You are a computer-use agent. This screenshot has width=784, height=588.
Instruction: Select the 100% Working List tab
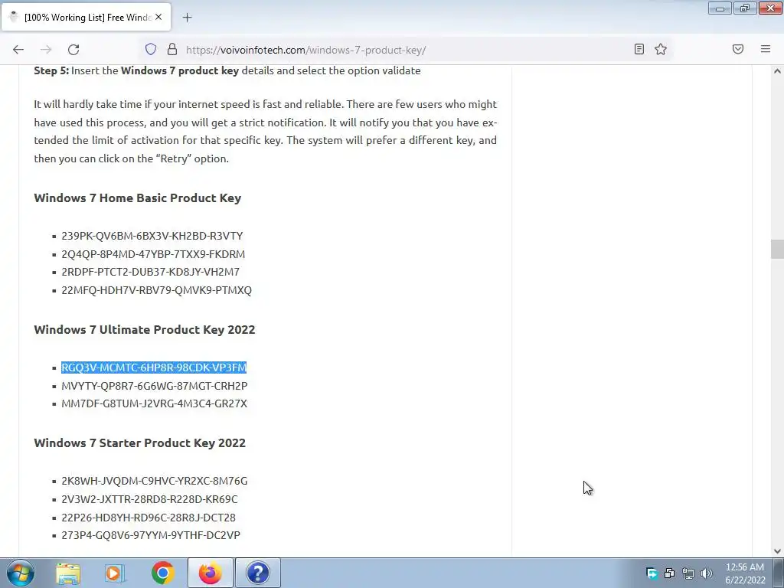click(86, 17)
